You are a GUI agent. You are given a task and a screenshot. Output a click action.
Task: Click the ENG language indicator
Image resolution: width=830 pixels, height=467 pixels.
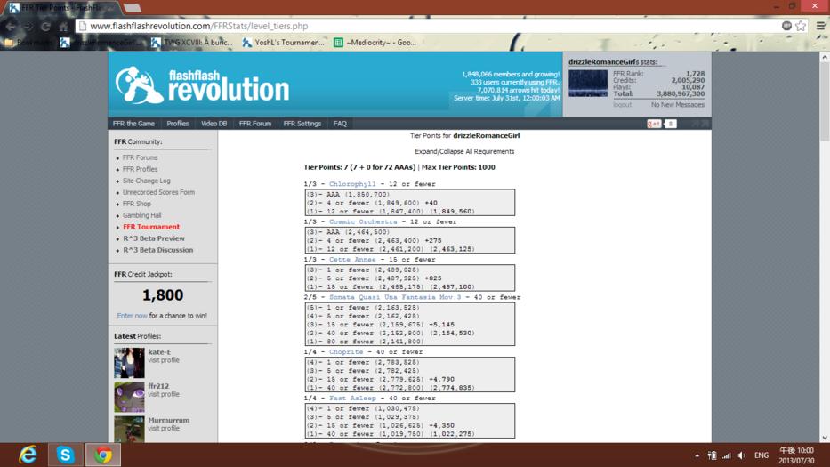tap(762, 455)
